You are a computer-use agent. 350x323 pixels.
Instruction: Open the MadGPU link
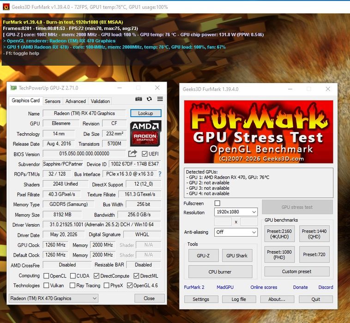click(x=225, y=287)
